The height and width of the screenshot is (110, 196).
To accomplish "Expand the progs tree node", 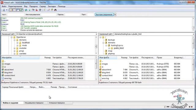I will [14, 51].
